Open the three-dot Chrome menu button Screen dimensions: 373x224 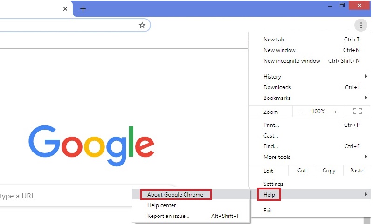(360, 25)
